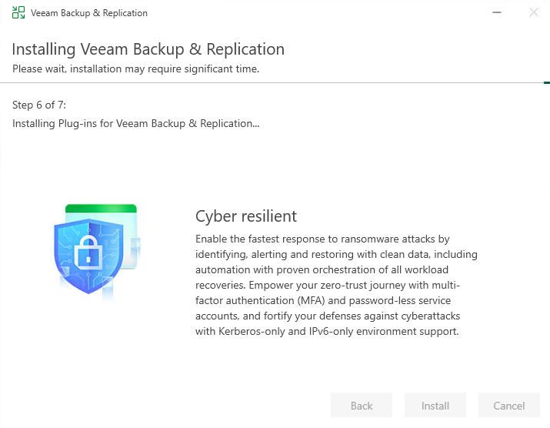
Task: Click the "Installing Veeam Backup & Replication" header
Action: click(x=148, y=49)
